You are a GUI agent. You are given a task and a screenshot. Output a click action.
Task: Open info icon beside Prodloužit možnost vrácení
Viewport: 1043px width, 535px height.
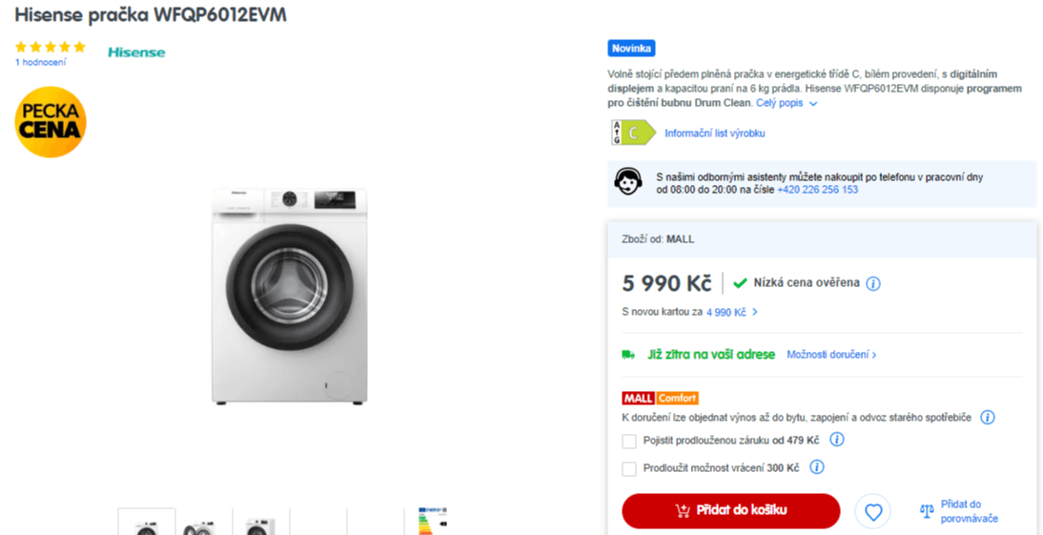pyautogui.click(x=817, y=467)
